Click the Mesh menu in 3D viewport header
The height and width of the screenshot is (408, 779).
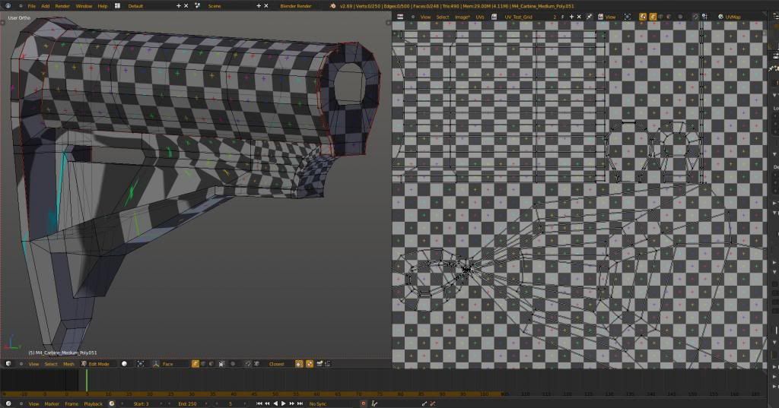coord(68,364)
